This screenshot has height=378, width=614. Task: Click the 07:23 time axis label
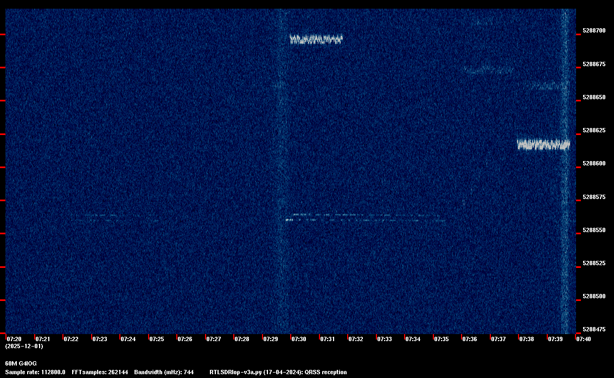(100, 339)
